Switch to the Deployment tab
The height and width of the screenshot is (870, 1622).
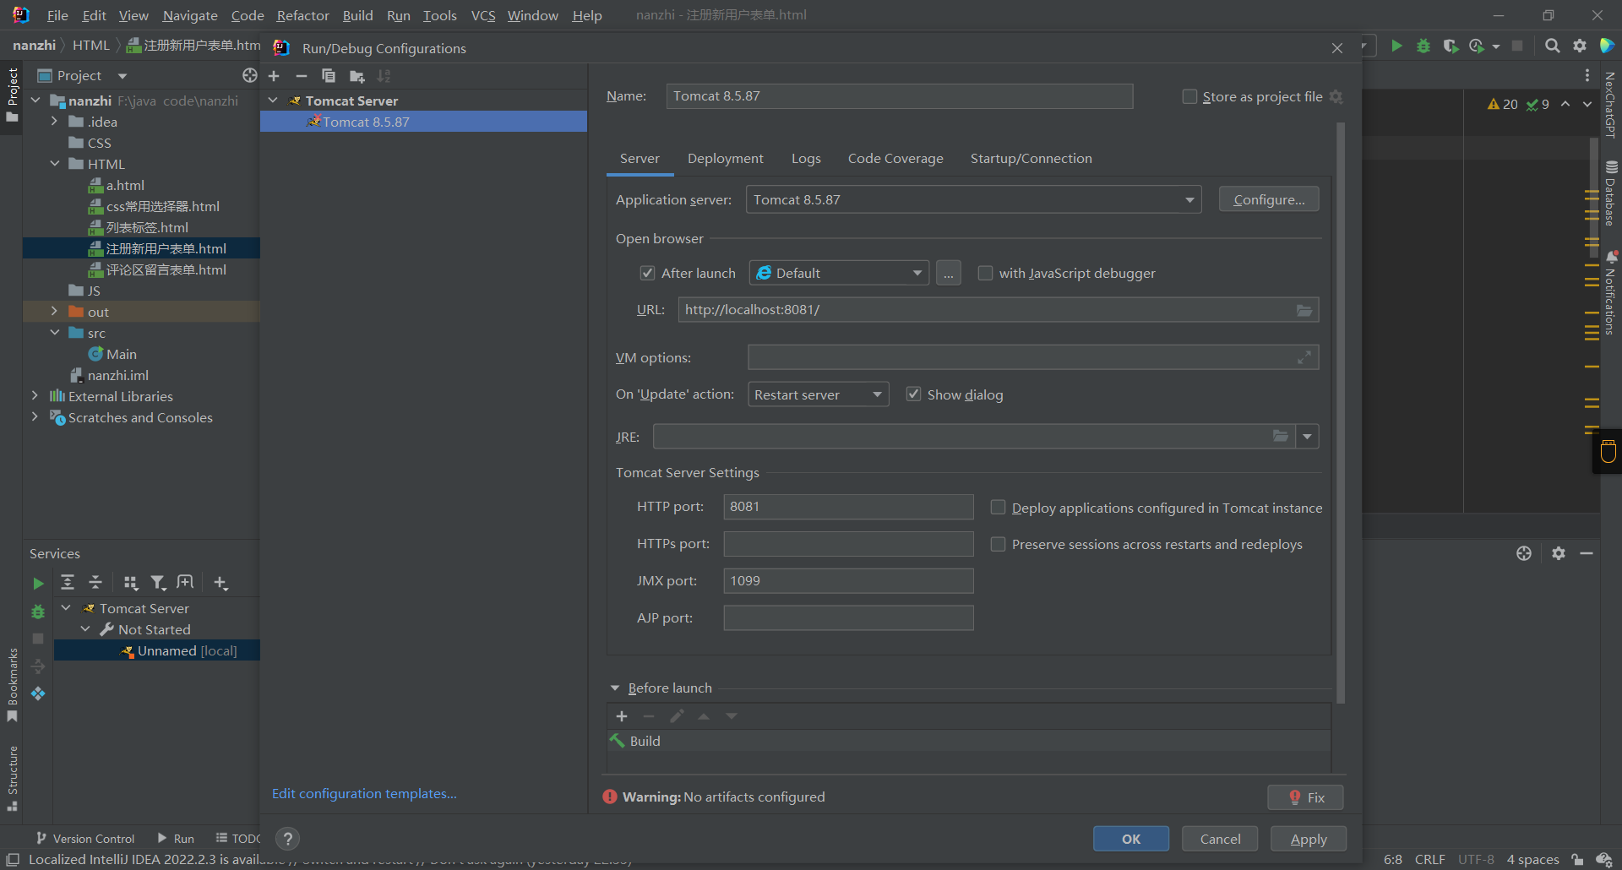click(x=725, y=159)
